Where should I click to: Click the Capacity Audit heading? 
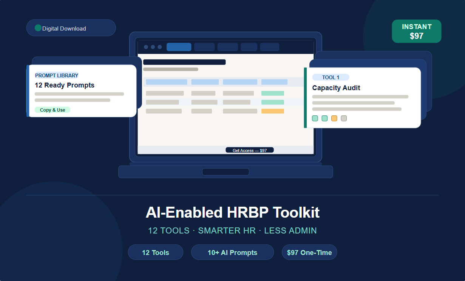click(336, 88)
